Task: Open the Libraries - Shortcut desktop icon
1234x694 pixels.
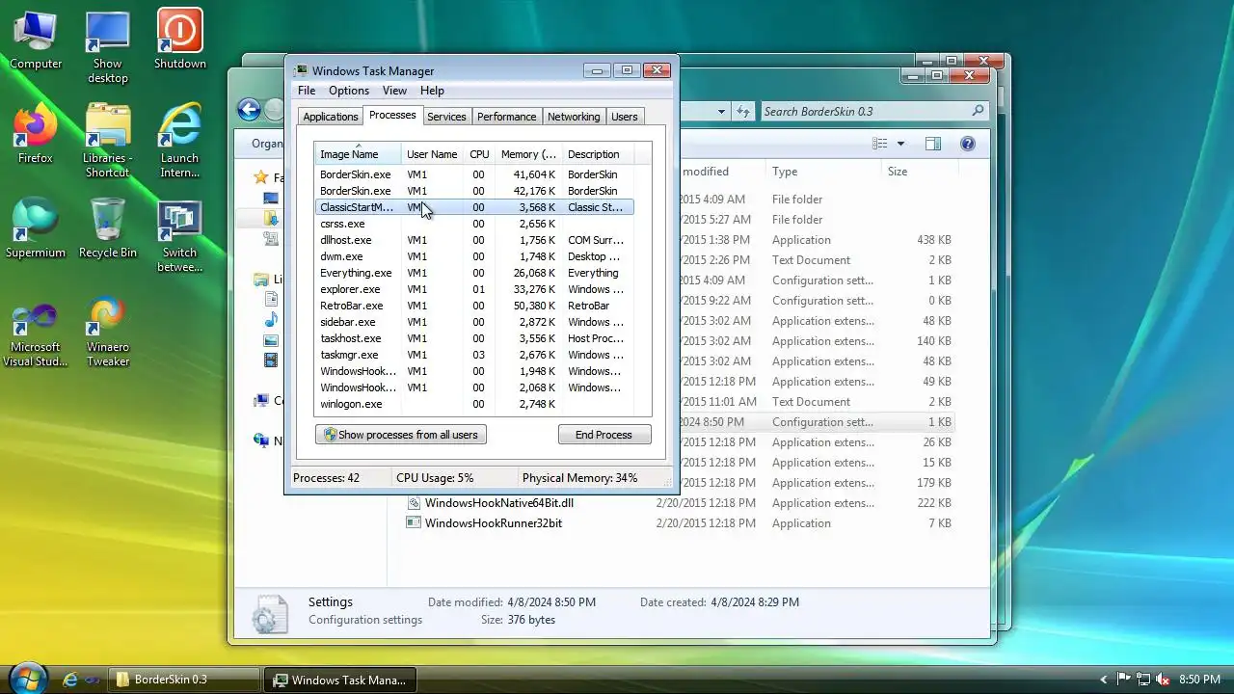Action: coord(108,141)
